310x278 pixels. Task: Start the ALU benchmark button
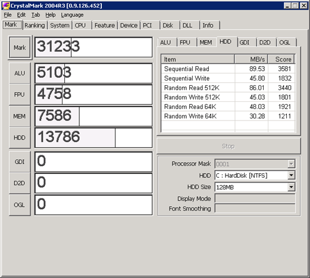coord(20,73)
